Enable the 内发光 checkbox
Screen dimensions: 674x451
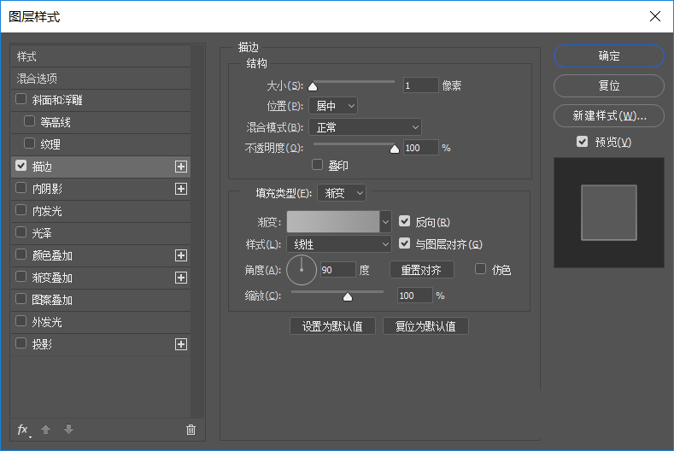click(x=21, y=210)
